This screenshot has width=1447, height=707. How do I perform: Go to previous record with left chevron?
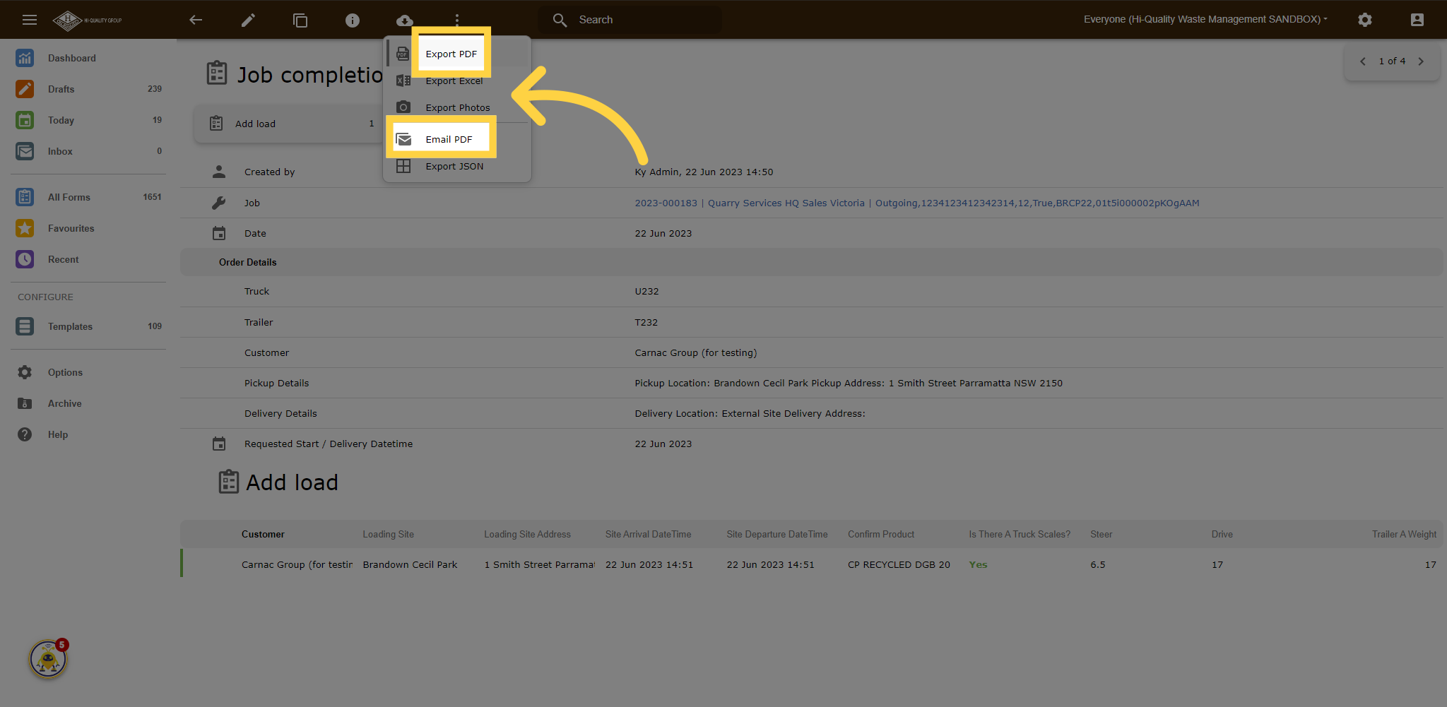click(x=1363, y=61)
